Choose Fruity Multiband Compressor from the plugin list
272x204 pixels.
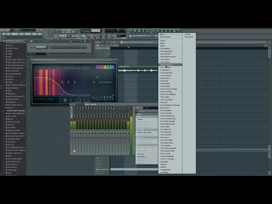coord(170,105)
